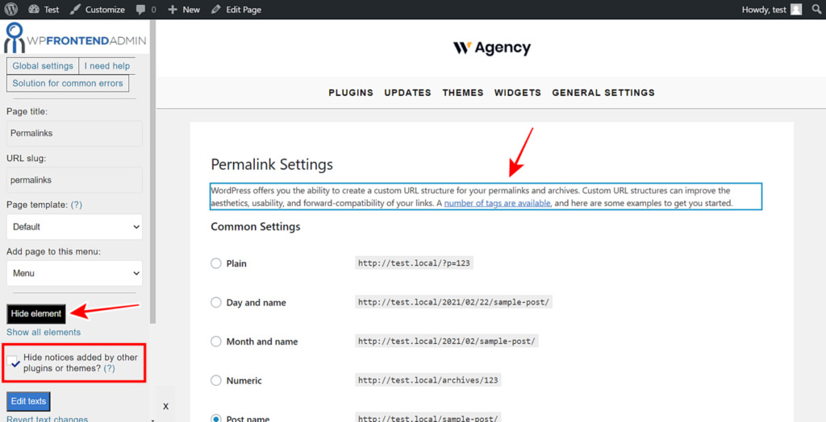The width and height of the screenshot is (826, 422).
Task: Open the WIDGETS menu item
Action: (x=518, y=93)
